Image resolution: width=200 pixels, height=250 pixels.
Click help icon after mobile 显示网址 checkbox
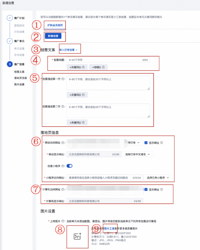click(161, 143)
